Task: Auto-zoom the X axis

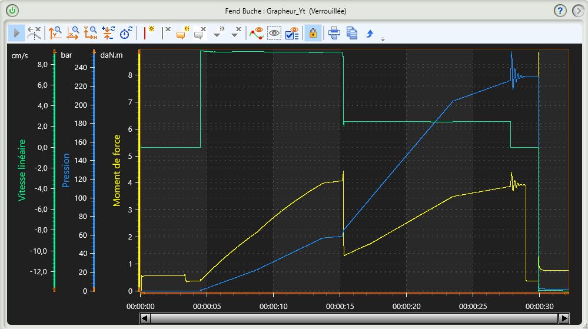Action: click(x=73, y=33)
